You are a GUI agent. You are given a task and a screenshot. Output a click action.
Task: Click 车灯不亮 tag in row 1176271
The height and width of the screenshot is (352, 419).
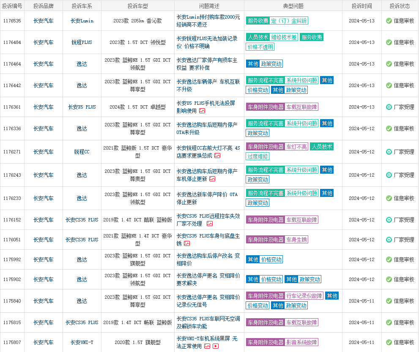[297, 147]
